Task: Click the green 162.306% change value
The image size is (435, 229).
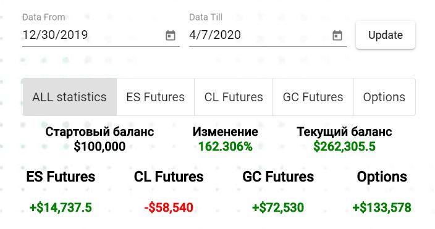Action: 226,146
